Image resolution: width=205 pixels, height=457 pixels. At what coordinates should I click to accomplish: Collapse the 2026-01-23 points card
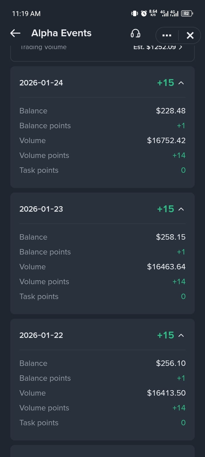(x=181, y=209)
